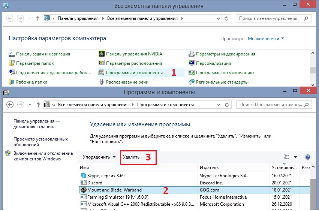Open Региональные стандарты globe icon
Screen dimensions: 319x211
(x=192, y=82)
